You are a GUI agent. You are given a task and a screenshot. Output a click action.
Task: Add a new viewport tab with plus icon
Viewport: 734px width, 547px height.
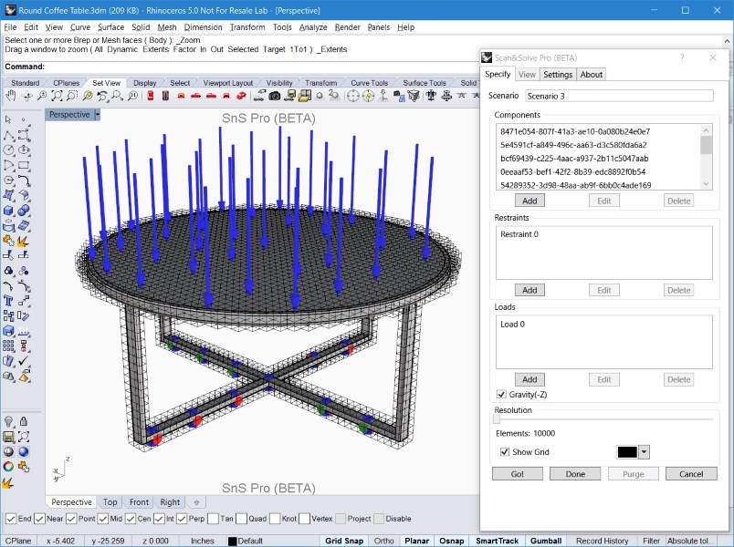(196, 502)
